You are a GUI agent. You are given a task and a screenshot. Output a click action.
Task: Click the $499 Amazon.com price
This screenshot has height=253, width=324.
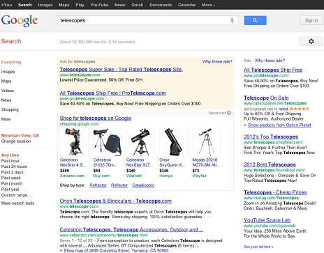[64, 171]
